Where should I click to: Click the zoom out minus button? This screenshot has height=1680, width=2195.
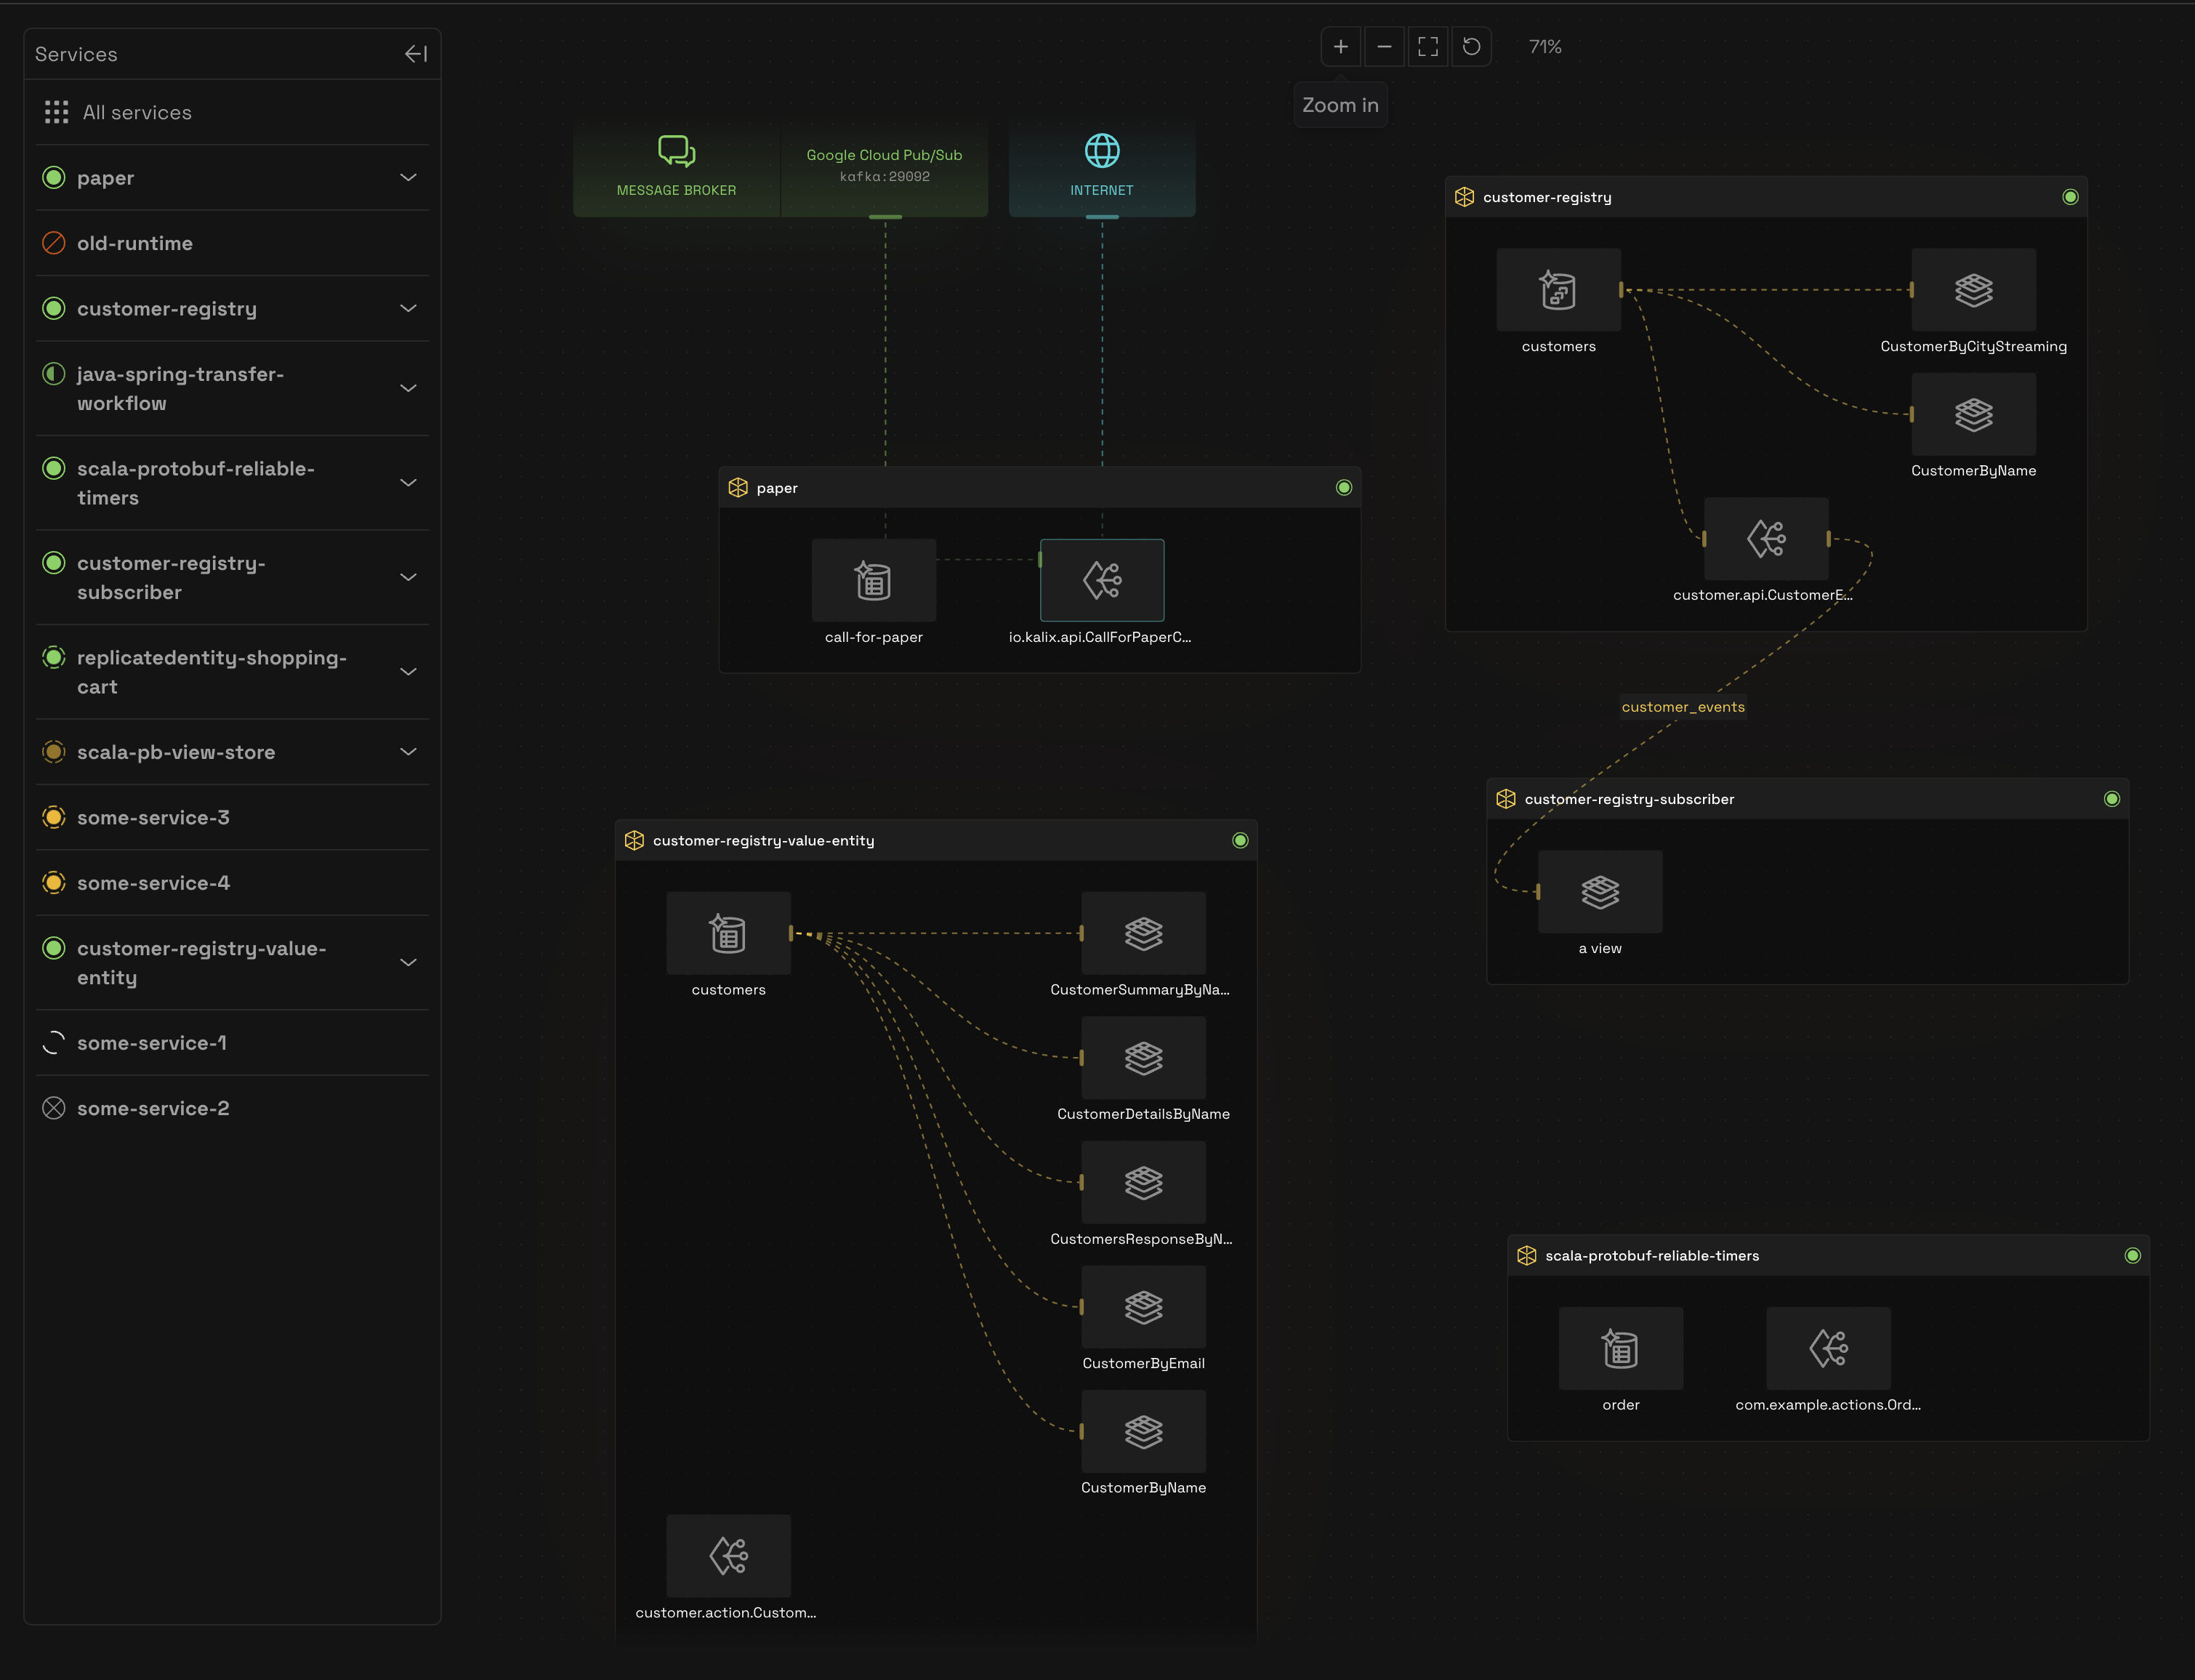(1385, 47)
